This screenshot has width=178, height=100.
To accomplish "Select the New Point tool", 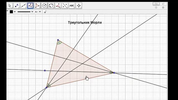I will click(17, 6).
